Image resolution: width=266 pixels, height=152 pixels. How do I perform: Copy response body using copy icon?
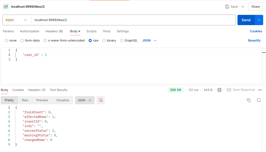(249, 100)
